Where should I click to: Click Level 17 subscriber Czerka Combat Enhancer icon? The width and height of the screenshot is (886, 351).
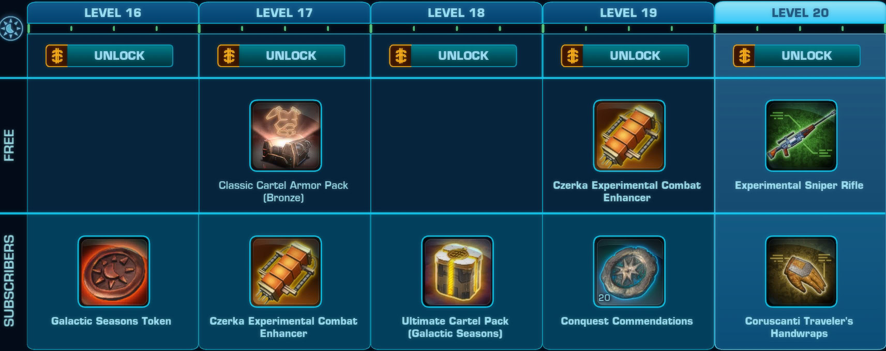click(286, 272)
